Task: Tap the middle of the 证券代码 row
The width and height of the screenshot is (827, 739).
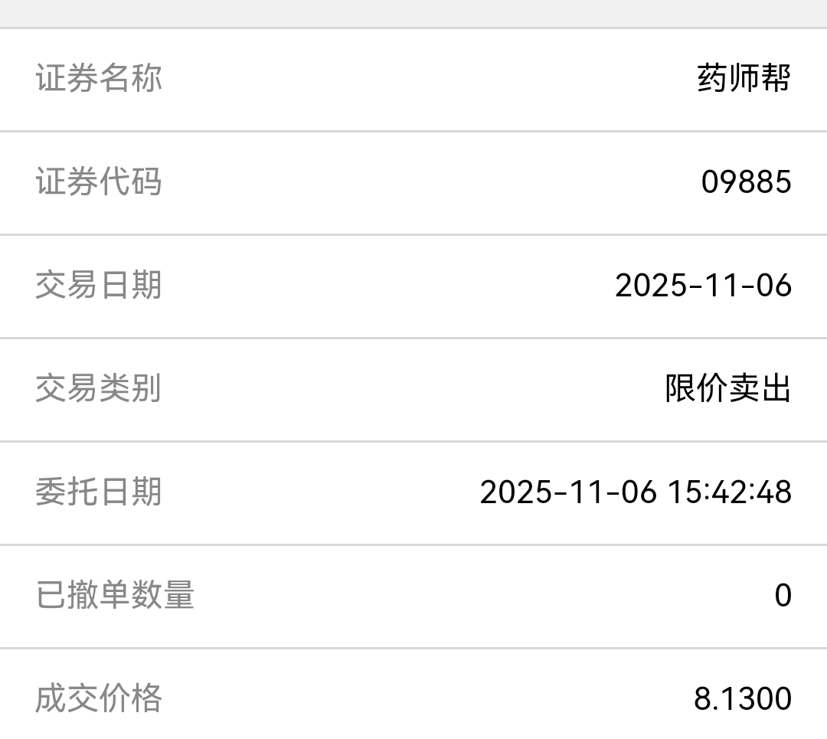Action: 413,182
